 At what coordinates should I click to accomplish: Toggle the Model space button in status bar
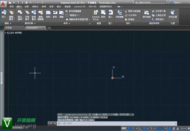(124, 128)
